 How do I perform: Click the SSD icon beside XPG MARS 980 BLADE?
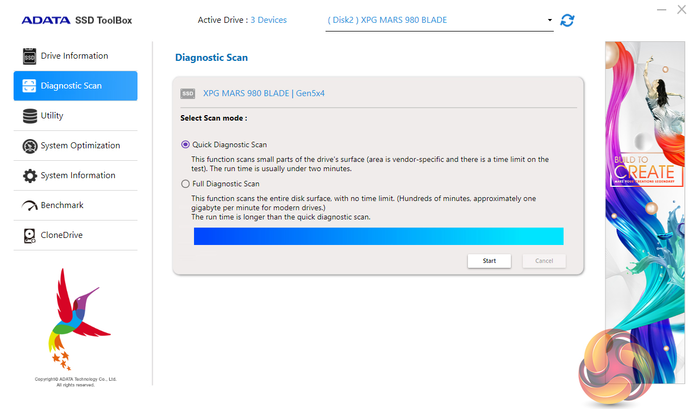pyautogui.click(x=187, y=93)
